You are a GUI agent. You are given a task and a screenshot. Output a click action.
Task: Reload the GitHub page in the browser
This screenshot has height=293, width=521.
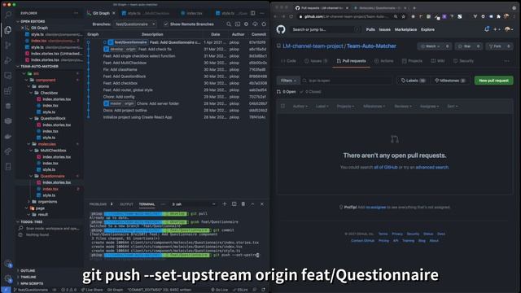tap(291, 16)
